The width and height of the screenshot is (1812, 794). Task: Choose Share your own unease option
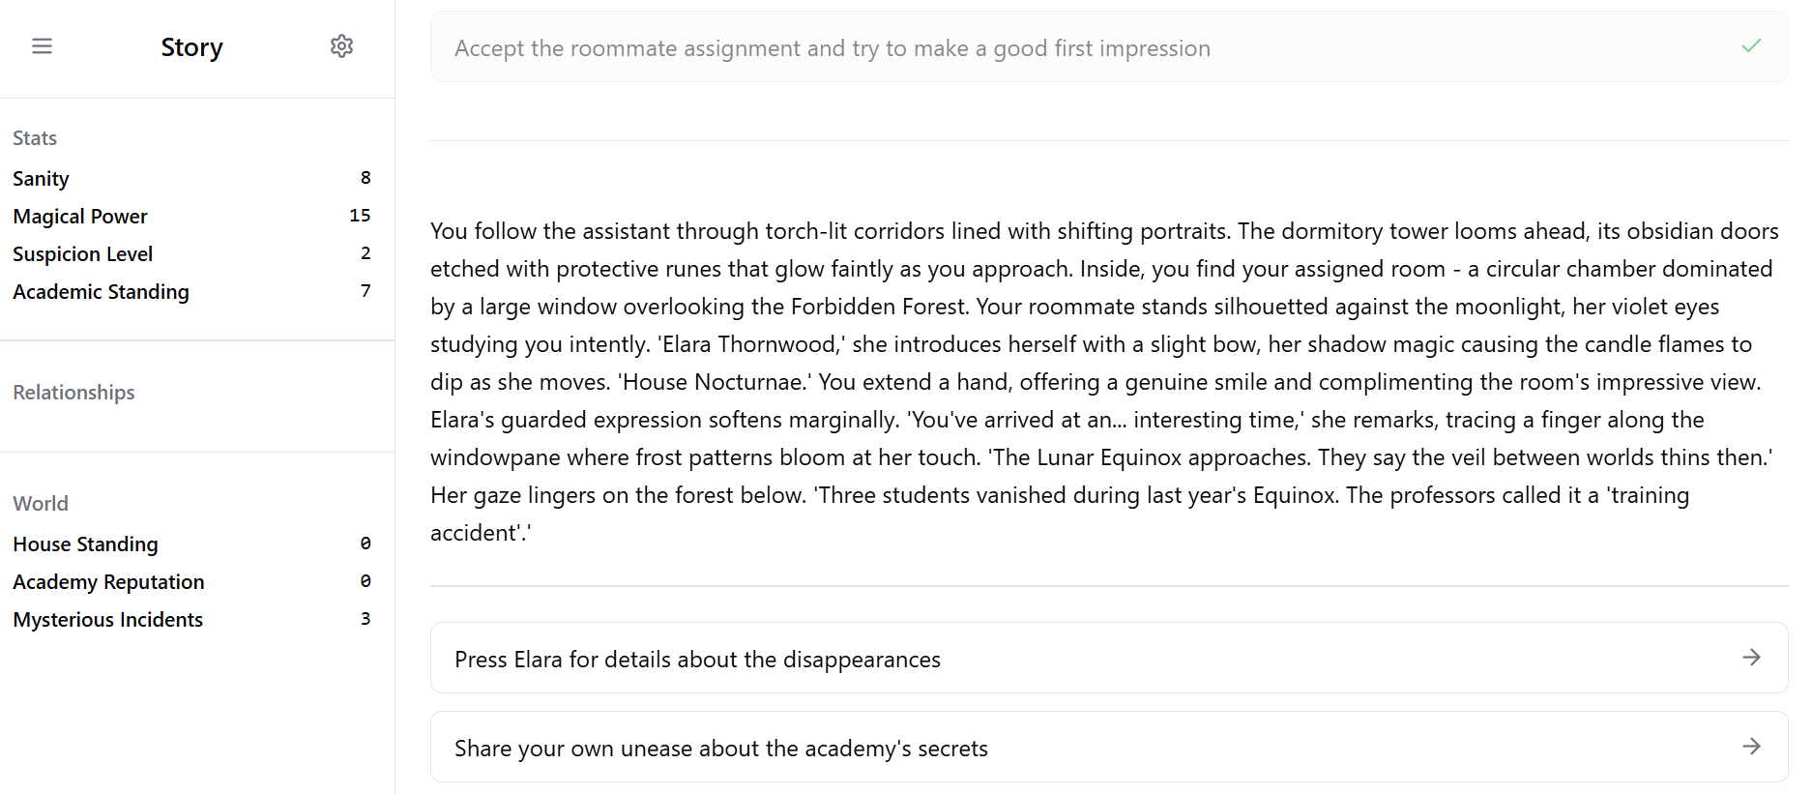point(1109,747)
